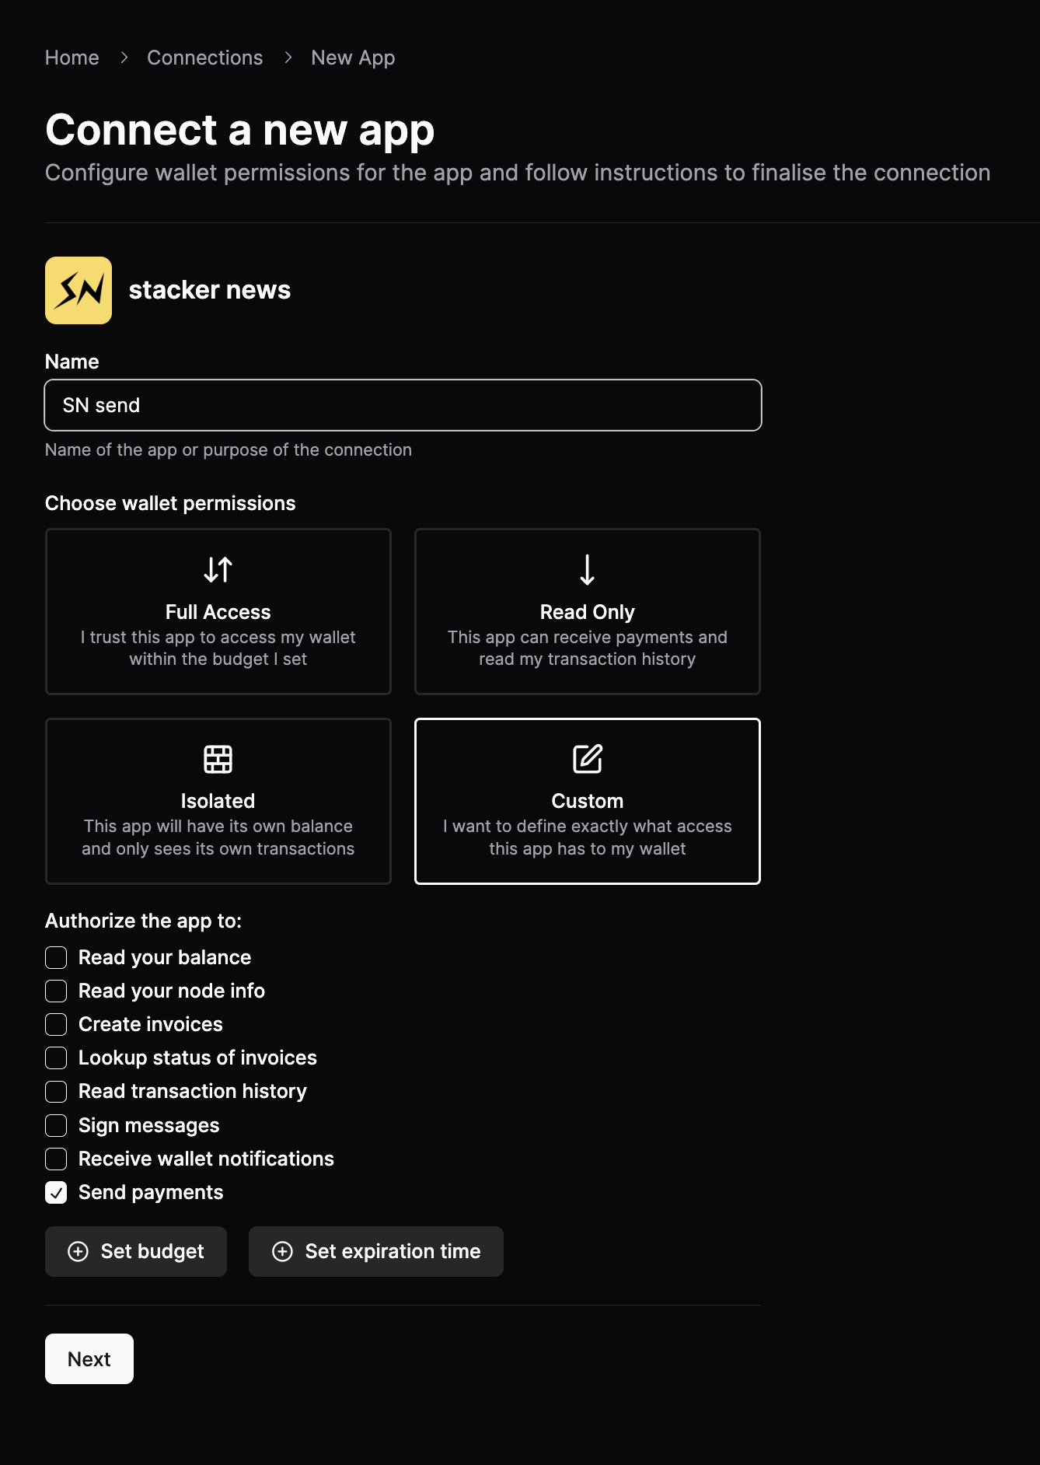Choose the Isolated brick-wall icon
The image size is (1040, 1465).
tap(218, 759)
